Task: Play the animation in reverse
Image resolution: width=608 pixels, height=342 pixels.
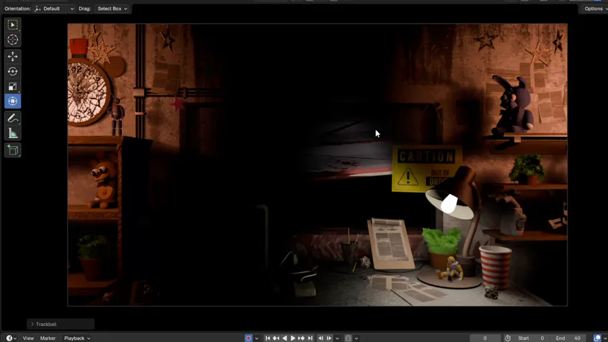Action: (x=284, y=338)
